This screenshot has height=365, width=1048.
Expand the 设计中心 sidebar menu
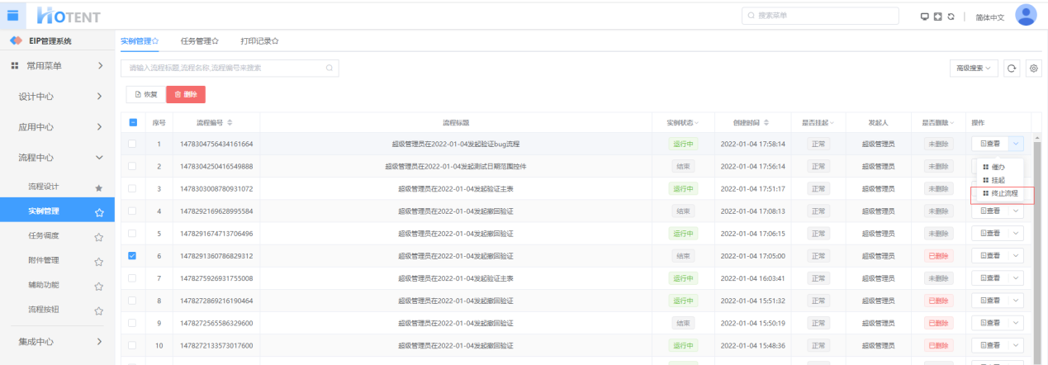tap(58, 97)
